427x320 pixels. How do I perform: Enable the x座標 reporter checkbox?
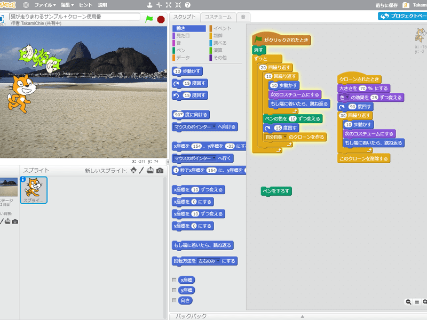click(x=174, y=279)
